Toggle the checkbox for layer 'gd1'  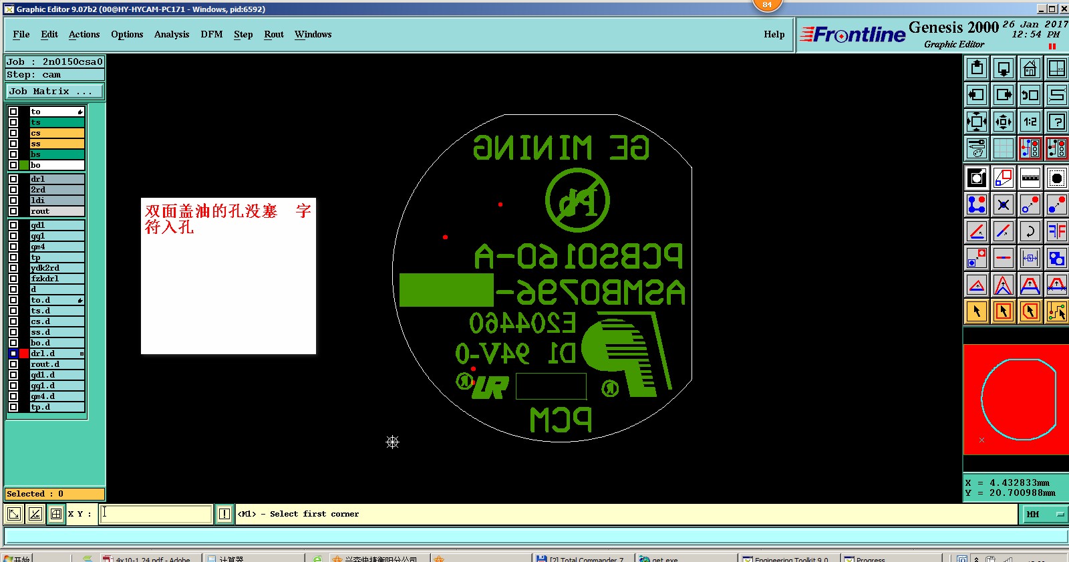pos(13,225)
